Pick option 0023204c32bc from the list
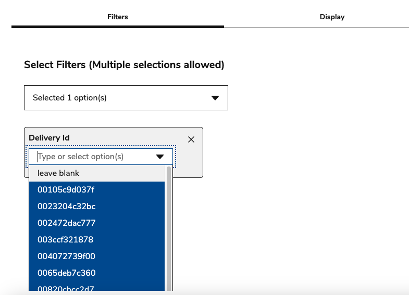Screen dimensions: 409x295 point(66,207)
